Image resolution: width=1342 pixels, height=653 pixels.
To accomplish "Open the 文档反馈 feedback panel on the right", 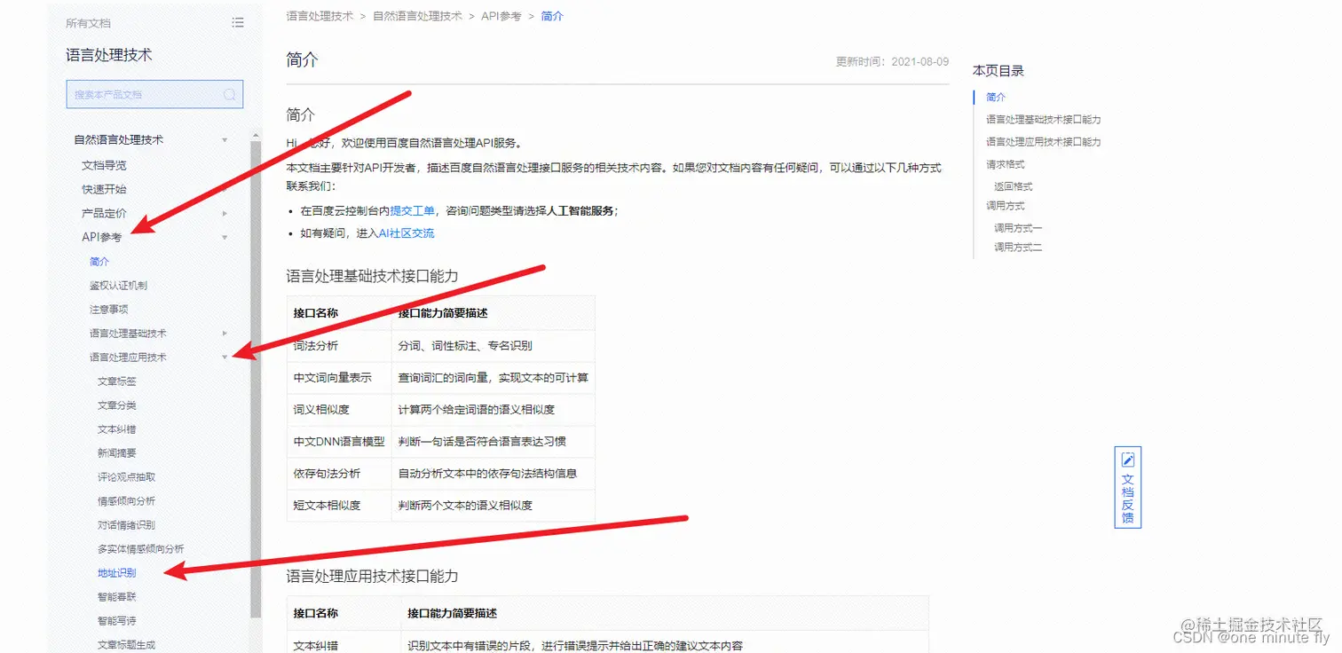I will (1127, 487).
